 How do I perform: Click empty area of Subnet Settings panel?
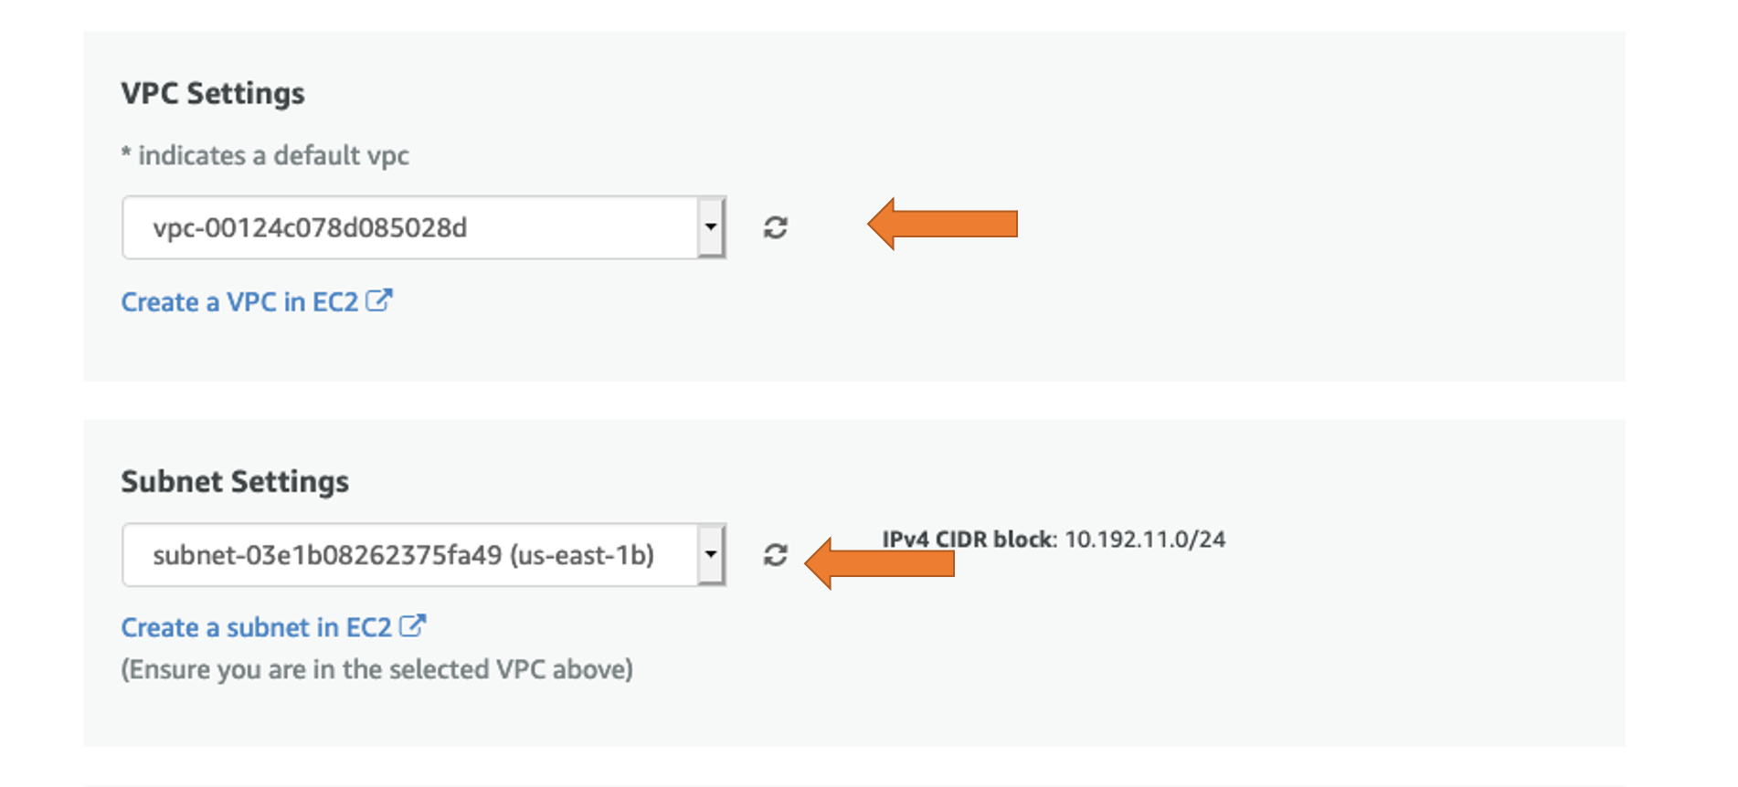tap(1279, 666)
